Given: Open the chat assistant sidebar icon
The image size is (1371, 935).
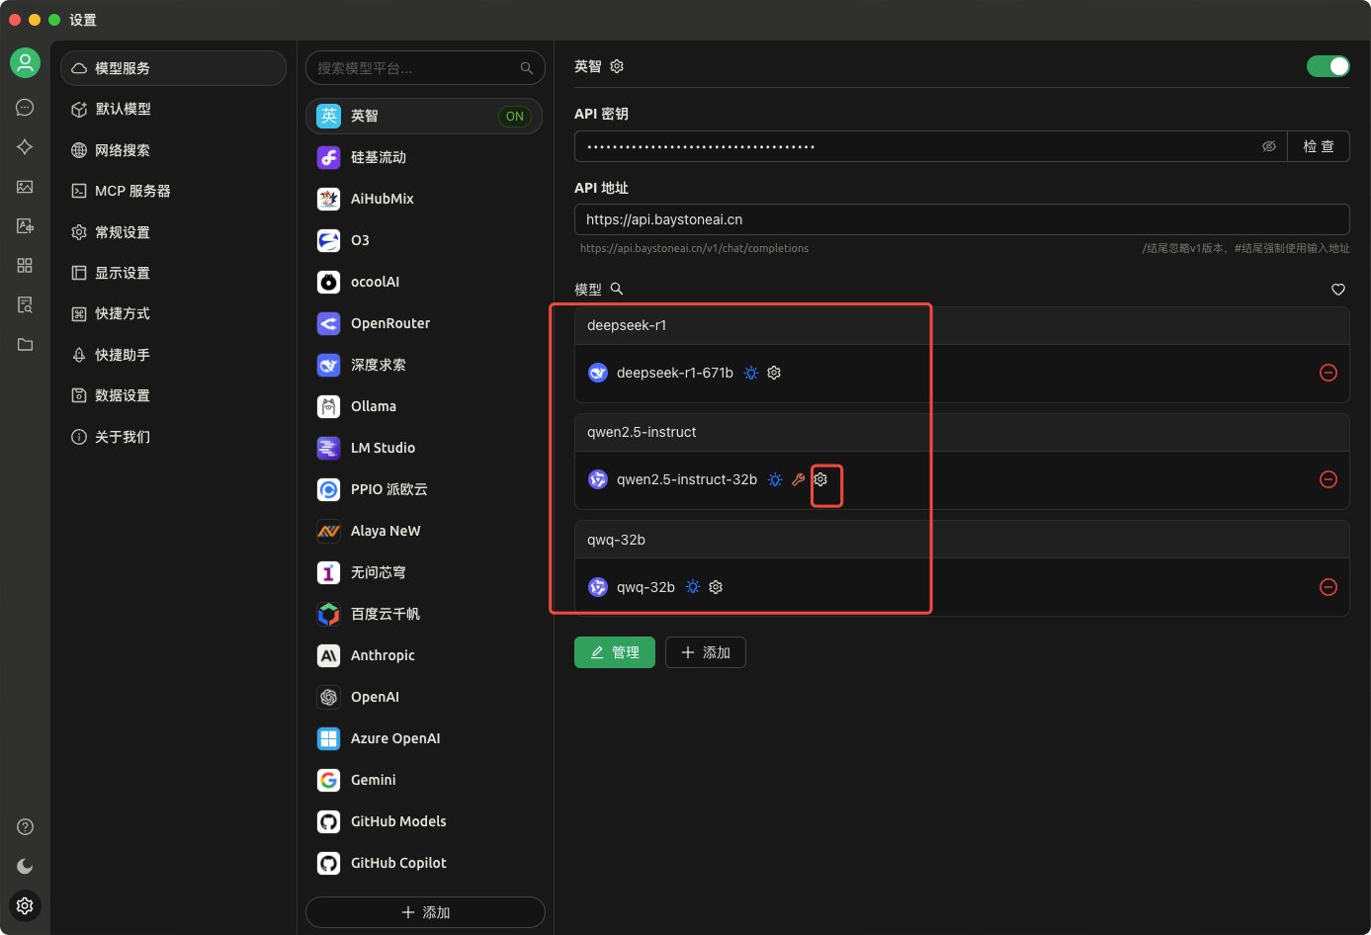Looking at the screenshot, I should pyautogui.click(x=25, y=108).
